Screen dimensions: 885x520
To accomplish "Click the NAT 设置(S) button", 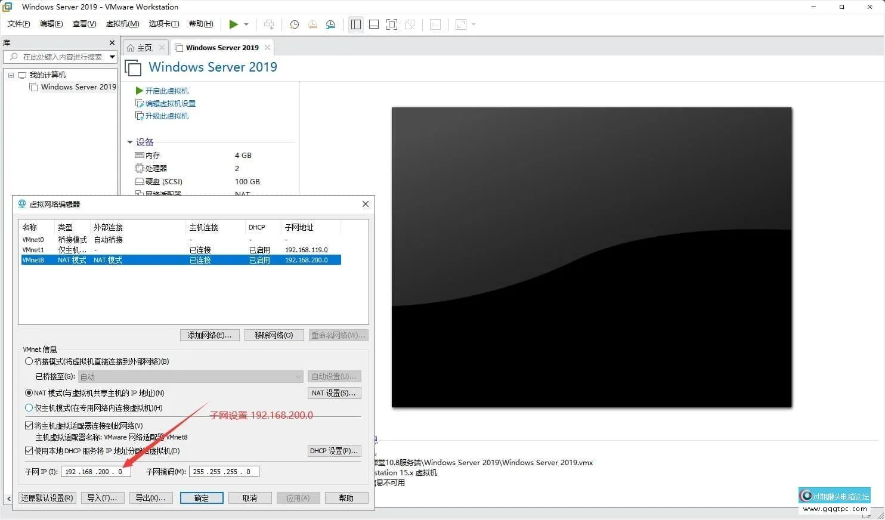I will pyautogui.click(x=334, y=393).
